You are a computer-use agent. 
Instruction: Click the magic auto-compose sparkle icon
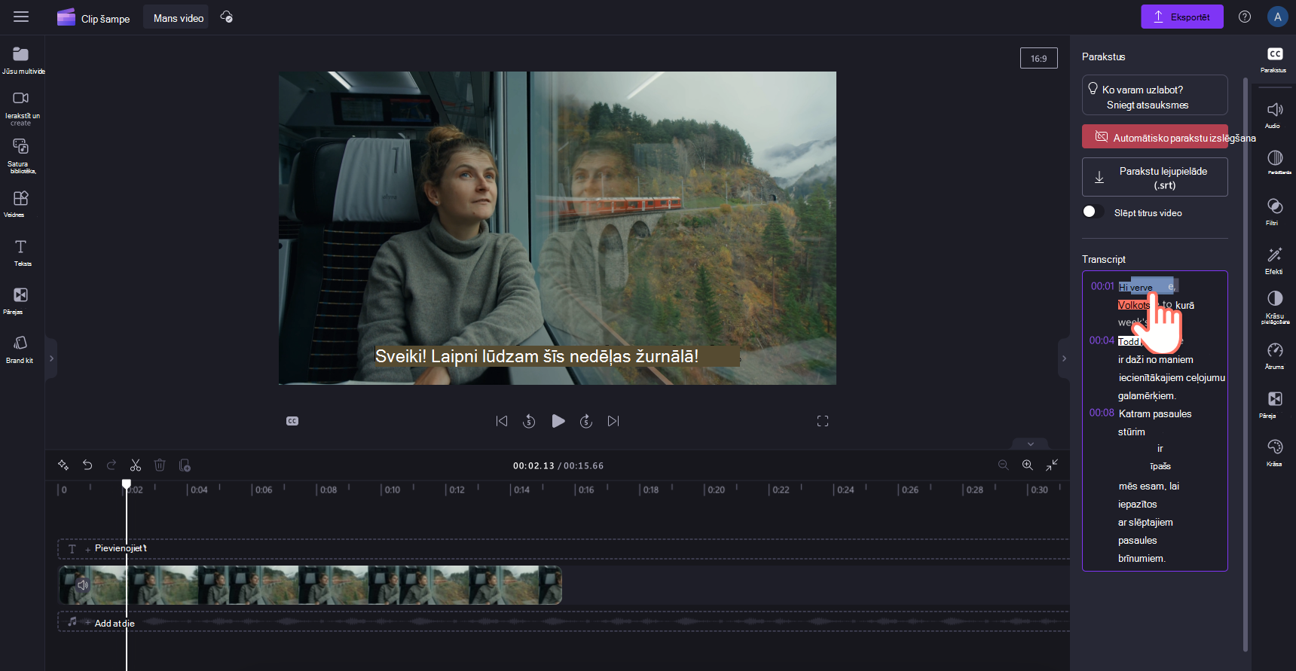tap(63, 465)
